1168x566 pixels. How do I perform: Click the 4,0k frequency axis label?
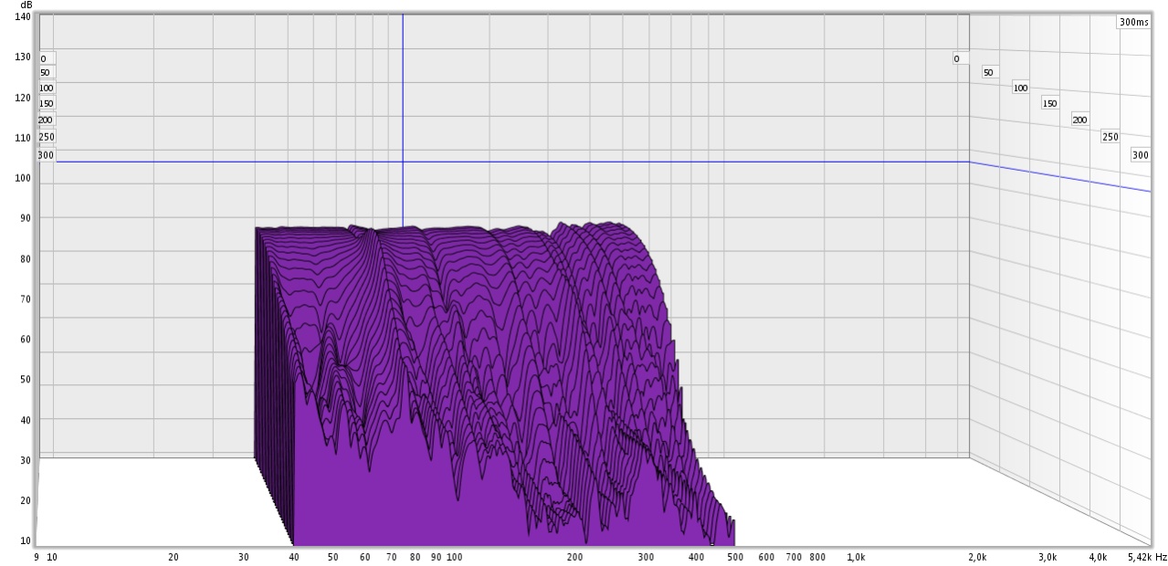(1098, 556)
